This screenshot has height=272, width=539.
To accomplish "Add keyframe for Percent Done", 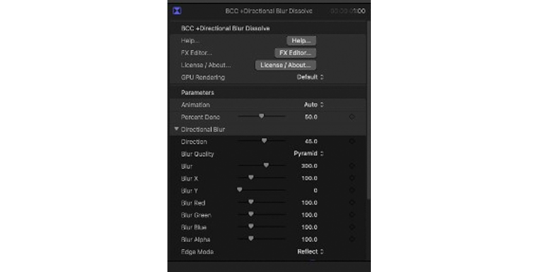I will pyautogui.click(x=352, y=117).
